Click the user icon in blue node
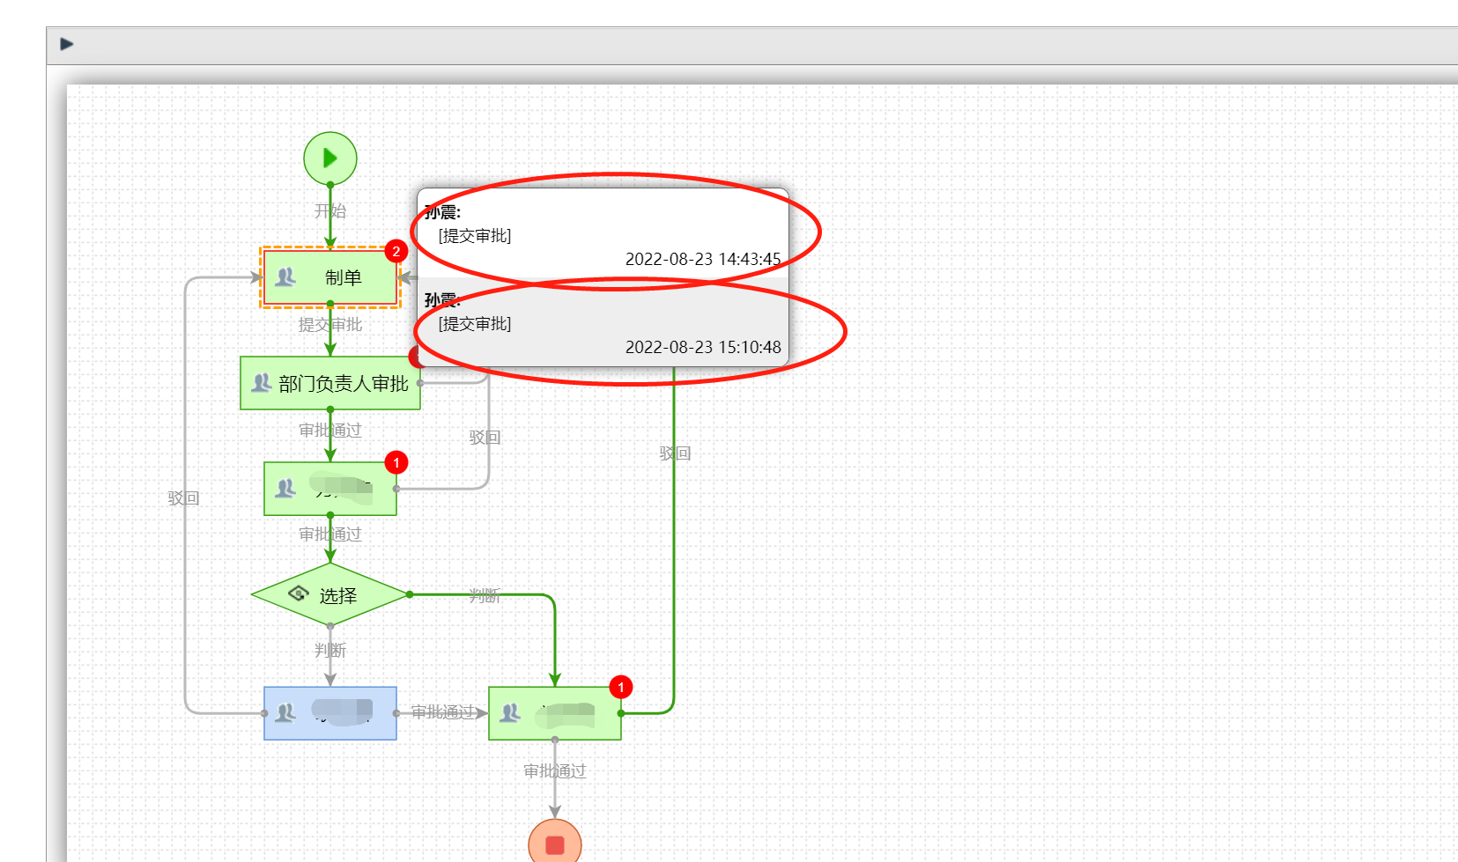The height and width of the screenshot is (862, 1458). click(285, 712)
